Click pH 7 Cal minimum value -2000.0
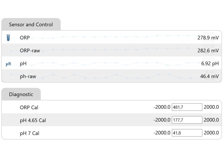 pos(162,133)
